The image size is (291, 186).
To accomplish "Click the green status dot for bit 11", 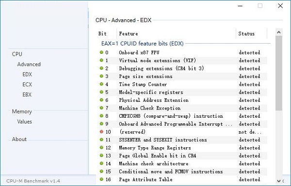I will [101, 139].
